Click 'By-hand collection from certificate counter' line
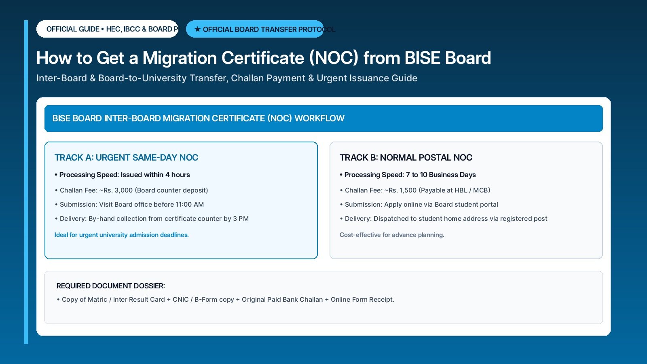This screenshot has width=647, height=364. pyautogui.click(x=152, y=219)
